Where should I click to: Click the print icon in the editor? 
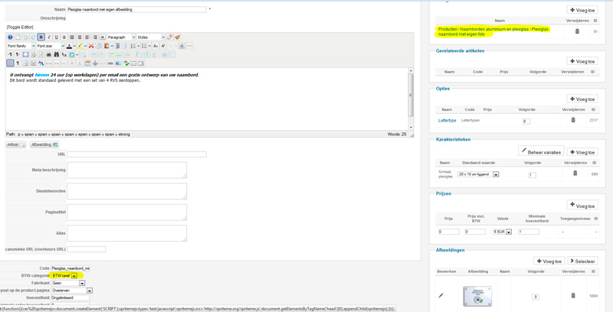pos(49,54)
